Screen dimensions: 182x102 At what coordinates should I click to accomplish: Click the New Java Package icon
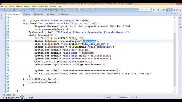[21, 10]
